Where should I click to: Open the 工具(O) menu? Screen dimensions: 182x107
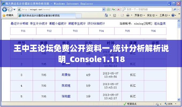tap(165, 15)
